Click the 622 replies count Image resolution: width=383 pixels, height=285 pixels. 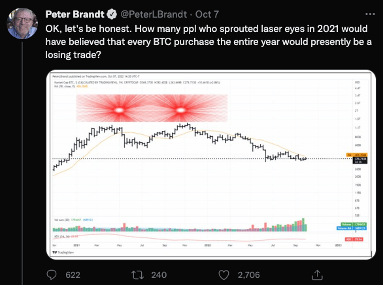click(73, 275)
